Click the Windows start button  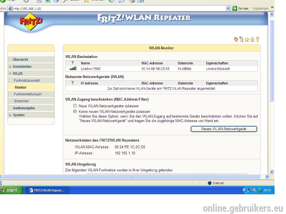tap(11, 190)
